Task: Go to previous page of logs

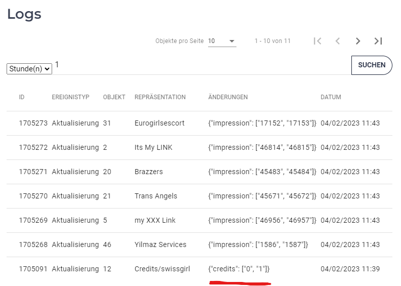Action: tap(338, 41)
